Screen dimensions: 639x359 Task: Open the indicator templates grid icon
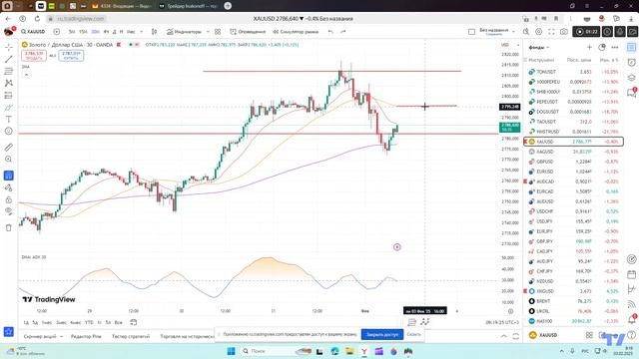pos(218,31)
